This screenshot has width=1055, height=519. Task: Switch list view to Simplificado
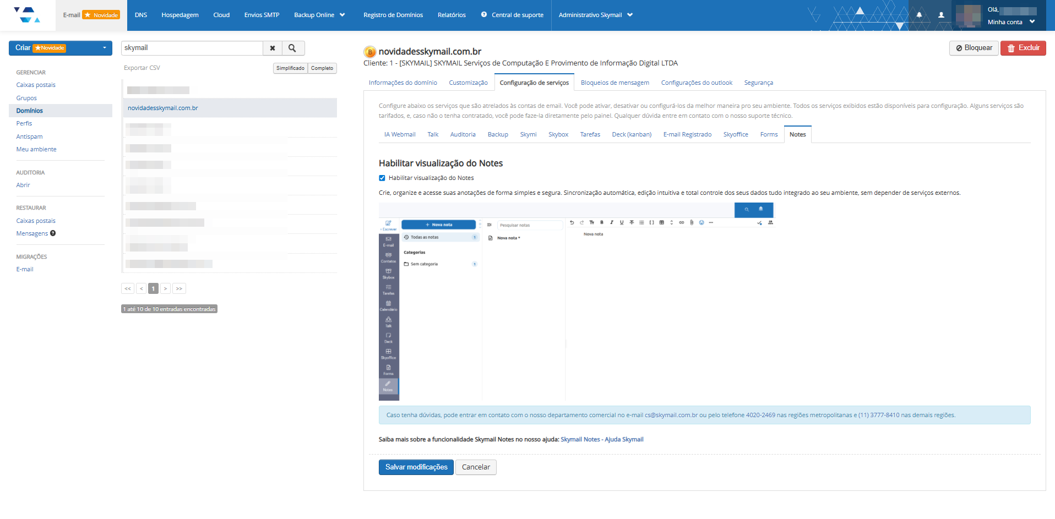click(290, 68)
